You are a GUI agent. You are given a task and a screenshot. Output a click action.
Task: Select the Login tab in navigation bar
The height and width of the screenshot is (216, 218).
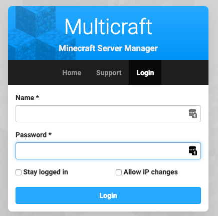point(145,73)
